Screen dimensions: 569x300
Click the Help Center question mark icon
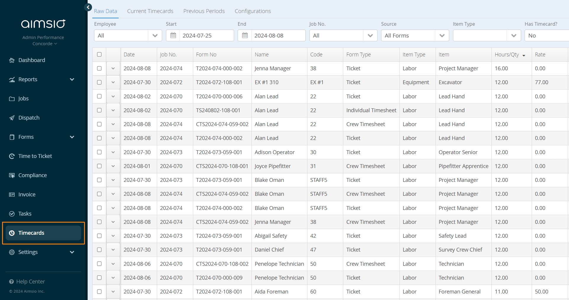12,281
